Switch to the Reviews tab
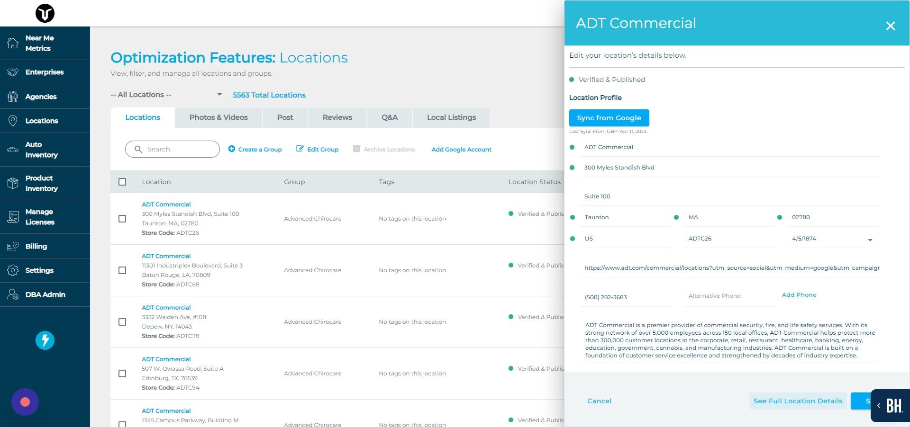 click(337, 117)
